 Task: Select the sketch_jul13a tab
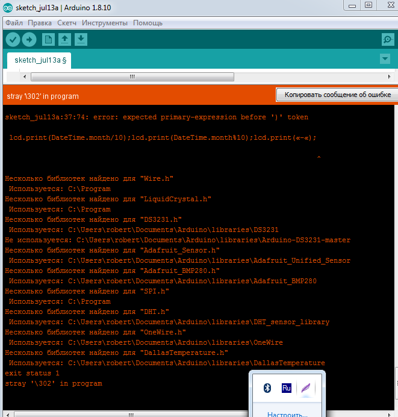[40, 60]
